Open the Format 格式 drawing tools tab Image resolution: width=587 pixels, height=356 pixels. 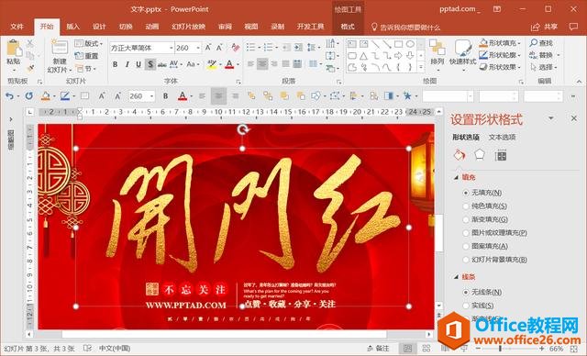click(x=348, y=27)
